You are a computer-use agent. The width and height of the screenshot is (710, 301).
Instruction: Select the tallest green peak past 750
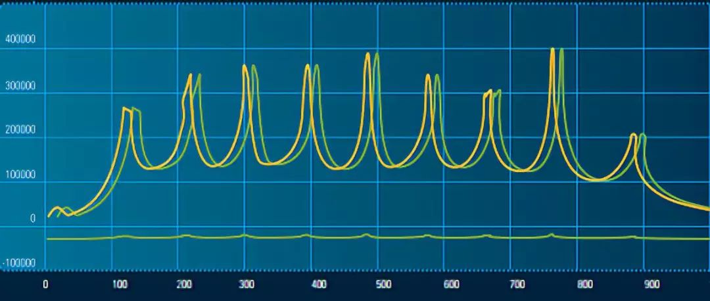(x=561, y=49)
